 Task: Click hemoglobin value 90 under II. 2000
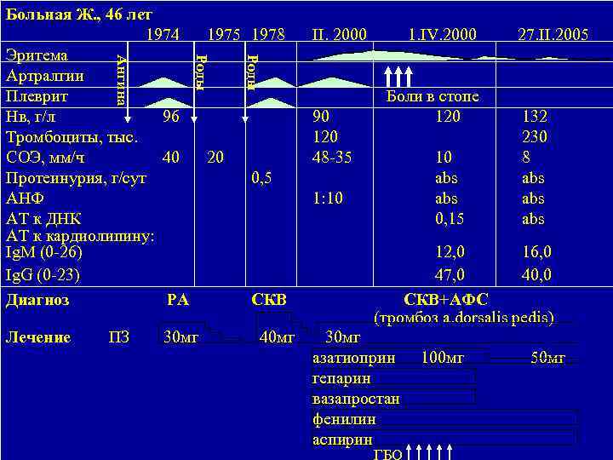click(x=321, y=116)
